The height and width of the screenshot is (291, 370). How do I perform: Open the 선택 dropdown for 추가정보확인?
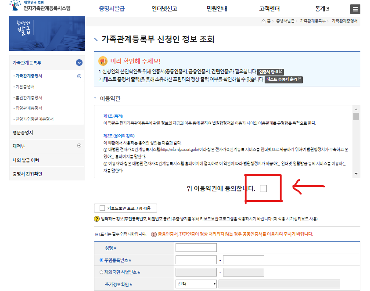(x=196, y=284)
